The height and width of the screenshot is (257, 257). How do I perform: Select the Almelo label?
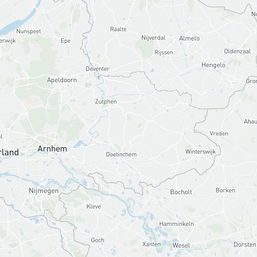(x=189, y=38)
